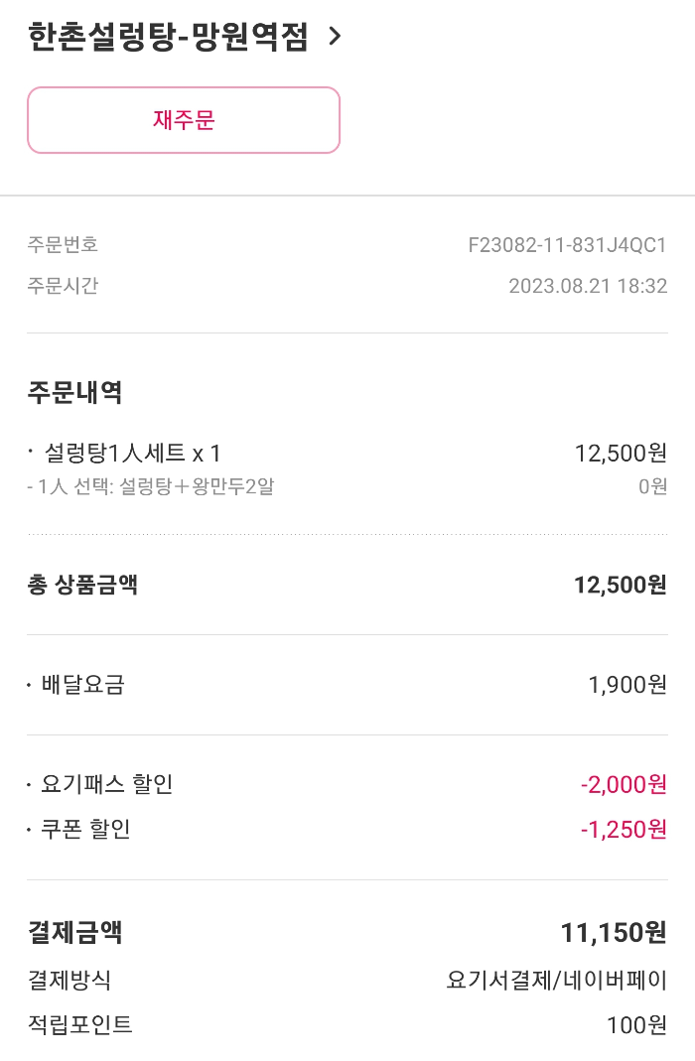The height and width of the screenshot is (1061, 695).
Task: Tap the 재주문 reorder button
Action: tap(184, 119)
